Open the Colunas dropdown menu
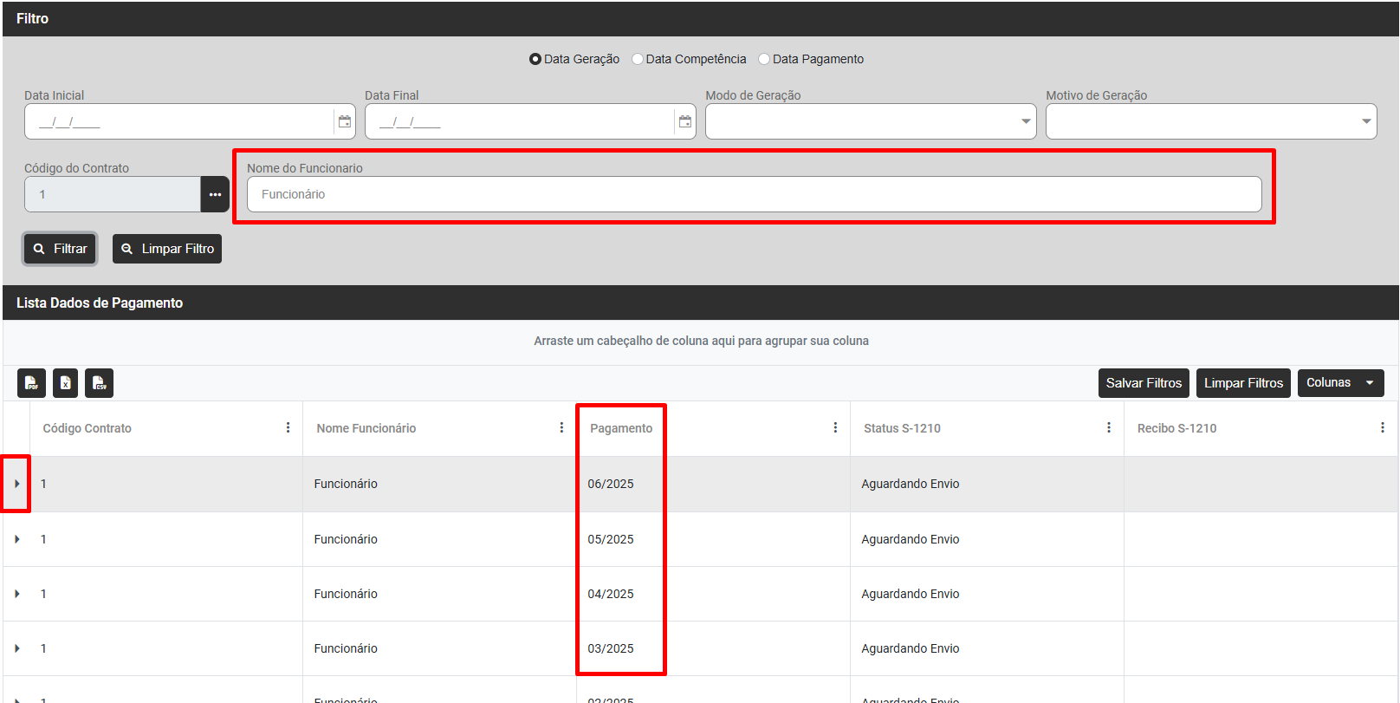1400x703 pixels. (1339, 383)
